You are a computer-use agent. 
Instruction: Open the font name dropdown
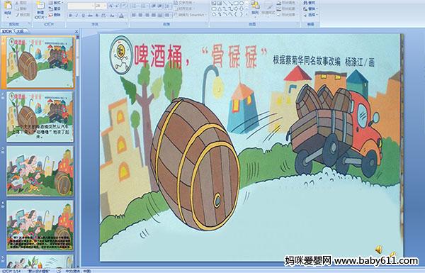pos(93,6)
